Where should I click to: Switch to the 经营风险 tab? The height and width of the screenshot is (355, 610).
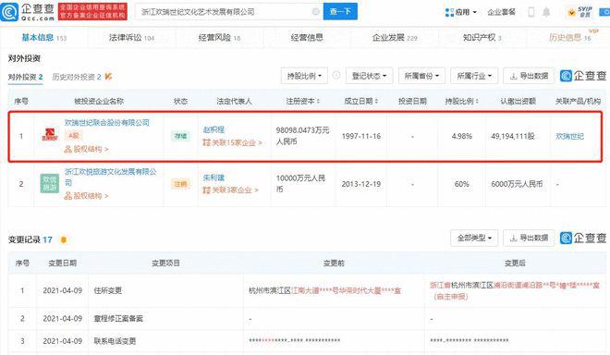tap(219, 37)
